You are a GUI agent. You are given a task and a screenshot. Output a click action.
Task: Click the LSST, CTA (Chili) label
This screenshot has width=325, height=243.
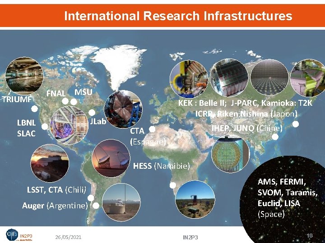[56, 189]
